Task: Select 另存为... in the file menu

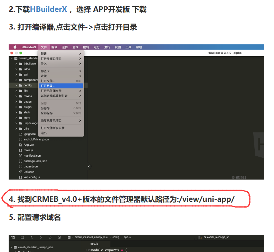Action: click(x=61, y=108)
